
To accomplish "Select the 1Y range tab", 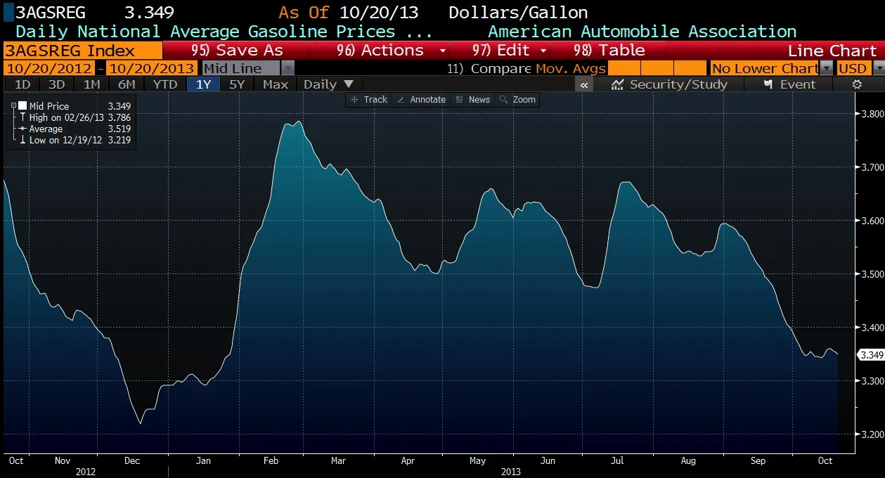I will click(x=203, y=84).
